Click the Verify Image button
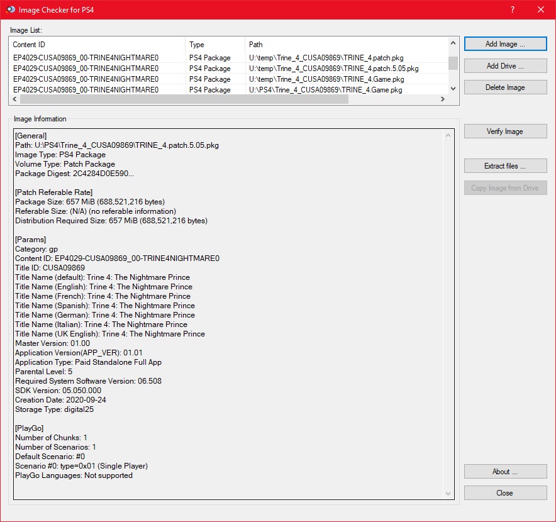The image size is (556, 522). click(505, 131)
